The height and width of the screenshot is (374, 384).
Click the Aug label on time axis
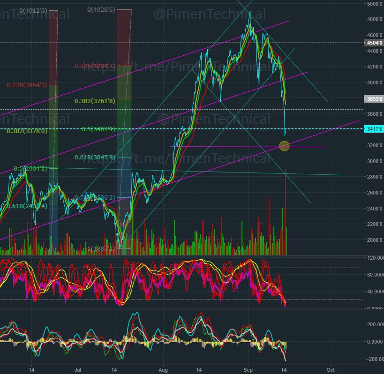(163, 370)
